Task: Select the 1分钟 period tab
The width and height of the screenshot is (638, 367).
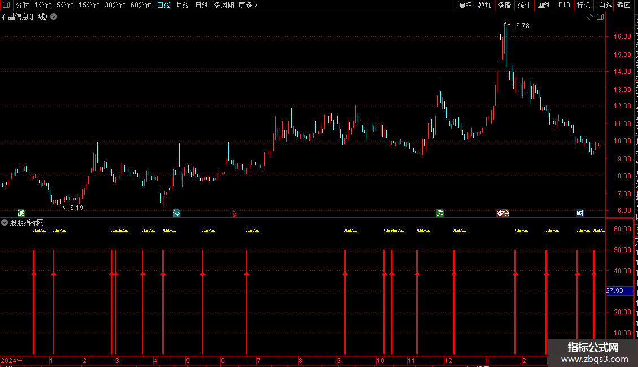Action: [x=43, y=5]
